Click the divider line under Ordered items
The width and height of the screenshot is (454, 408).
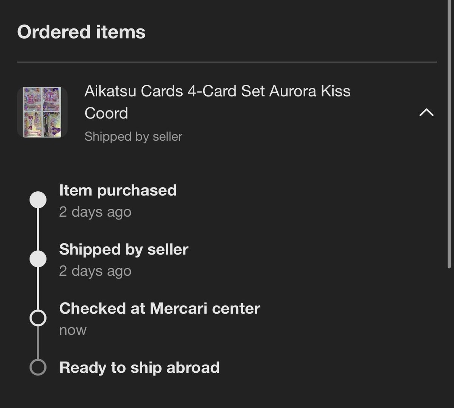pos(227,62)
